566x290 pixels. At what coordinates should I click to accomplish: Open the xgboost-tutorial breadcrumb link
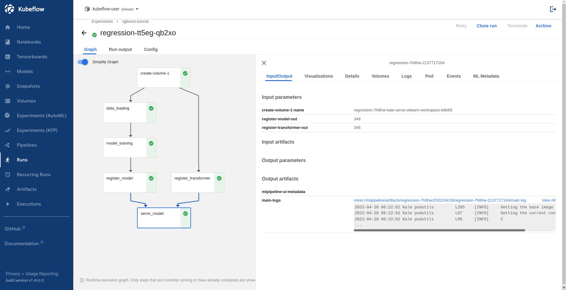coord(135,21)
